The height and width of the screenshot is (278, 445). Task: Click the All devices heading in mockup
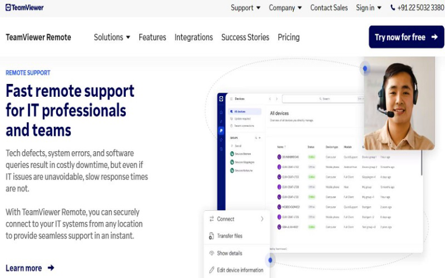[x=279, y=113]
